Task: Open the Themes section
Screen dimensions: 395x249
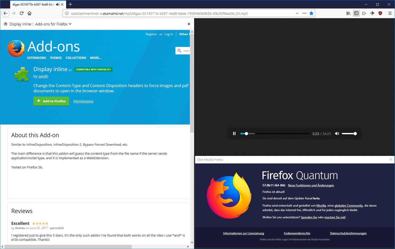Action: click(56, 58)
